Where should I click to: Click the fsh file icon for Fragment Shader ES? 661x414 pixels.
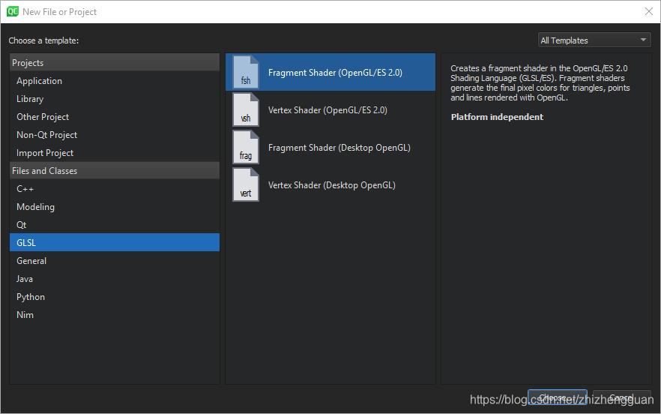(246, 72)
